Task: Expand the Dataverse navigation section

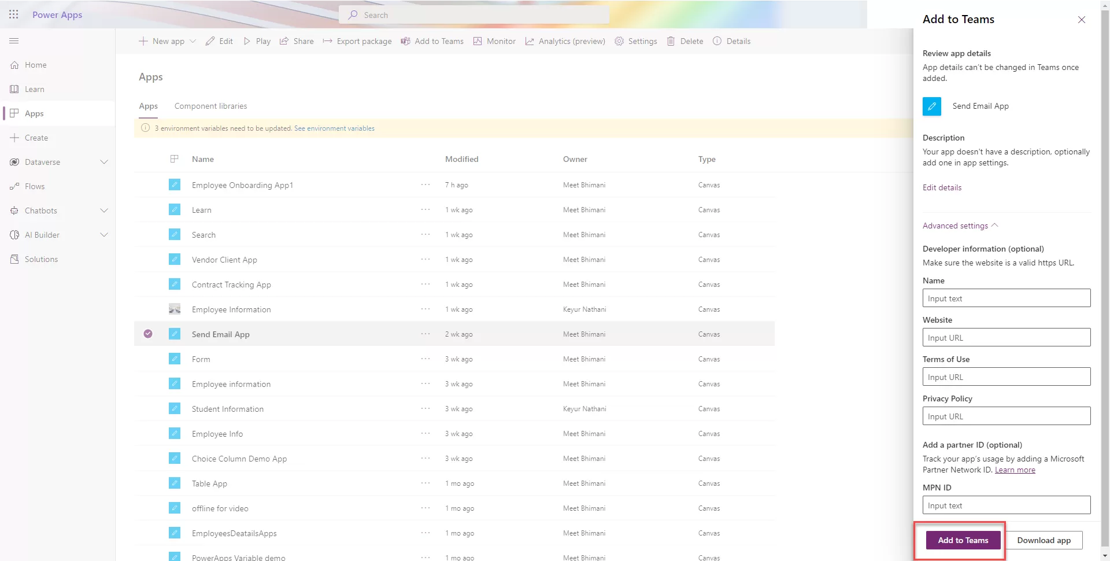Action: pyautogui.click(x=104, y=162)
